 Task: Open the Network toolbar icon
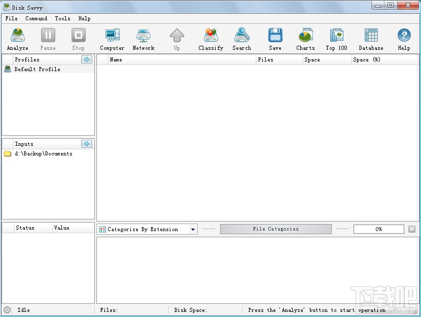[x=144, y=40]
